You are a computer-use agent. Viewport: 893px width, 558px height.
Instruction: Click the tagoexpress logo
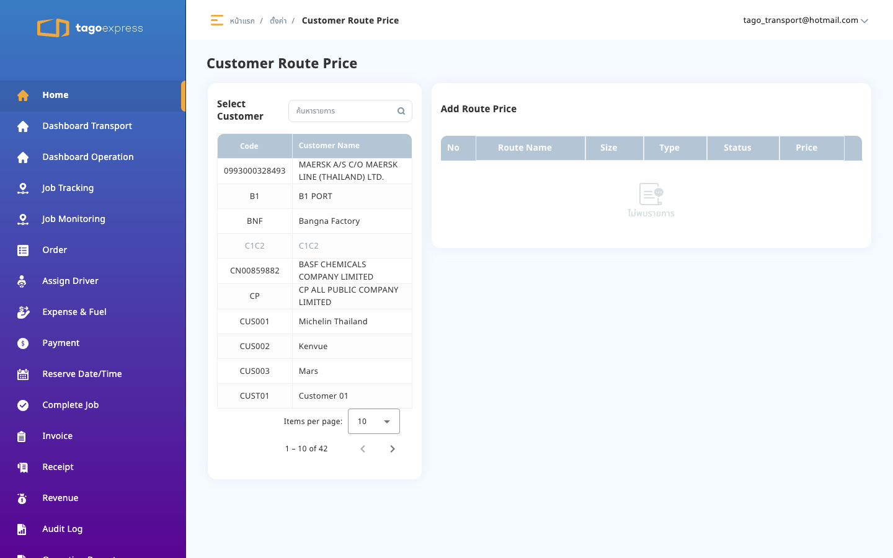click(90, 28)
